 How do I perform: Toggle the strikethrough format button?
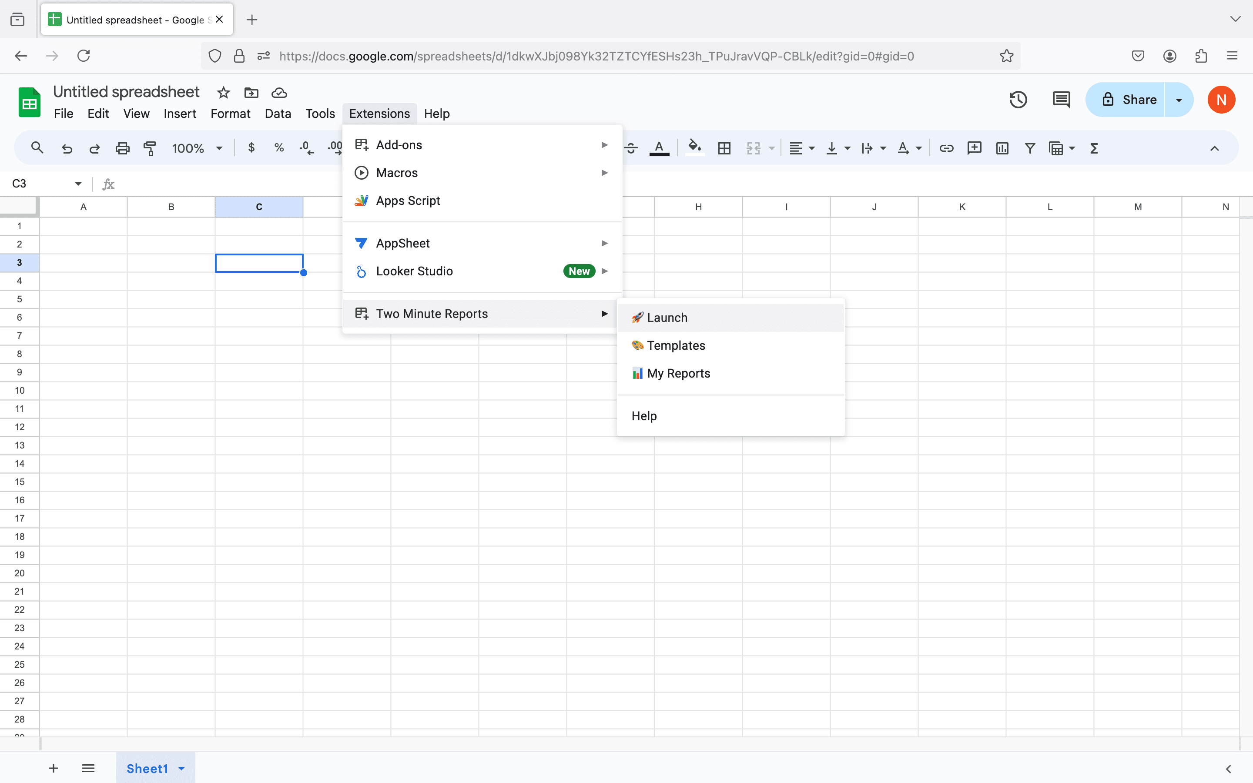[x=631, y=149]
